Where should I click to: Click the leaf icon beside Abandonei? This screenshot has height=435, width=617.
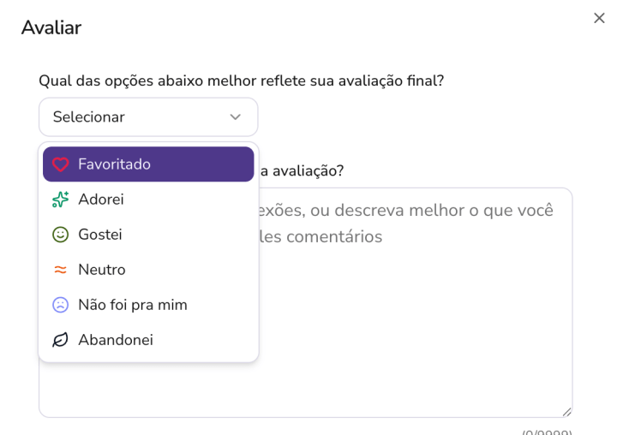point(60,340)
